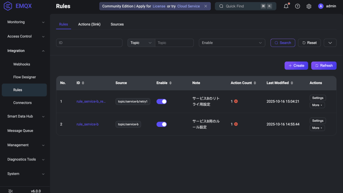Expand additional search filters chevron
This screenshot has height=193, width=343.
coord(330,43)
